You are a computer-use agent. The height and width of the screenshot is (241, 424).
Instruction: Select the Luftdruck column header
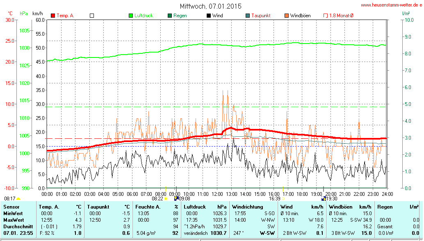pyautogui.click(x=195, y=207)
